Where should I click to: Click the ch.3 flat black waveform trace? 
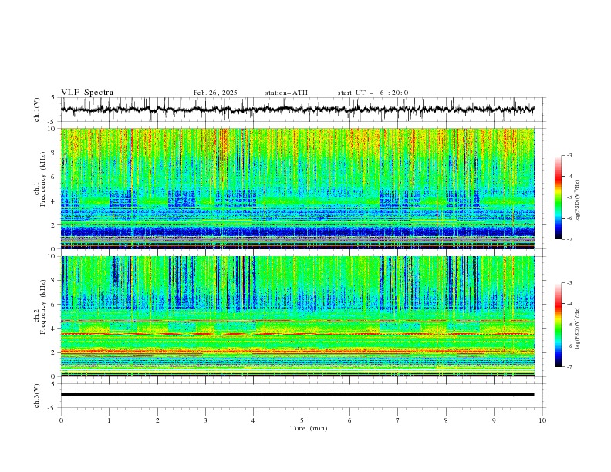(297, 395)
